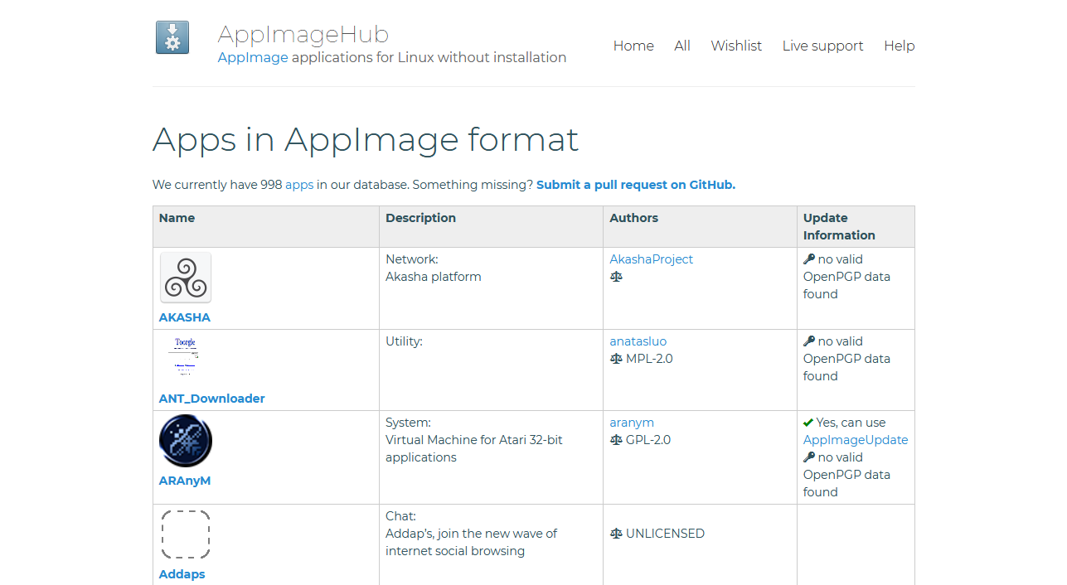Click the scale icon beside MPL-2.0
This screenshot has height=585, width=1067.
tap(616, 359)
